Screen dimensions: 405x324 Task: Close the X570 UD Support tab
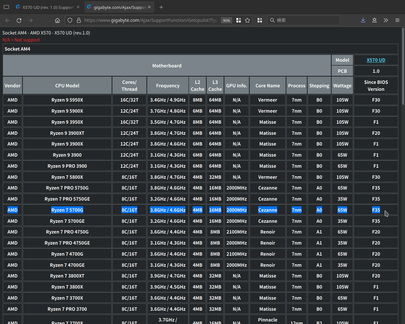point(78,7)
